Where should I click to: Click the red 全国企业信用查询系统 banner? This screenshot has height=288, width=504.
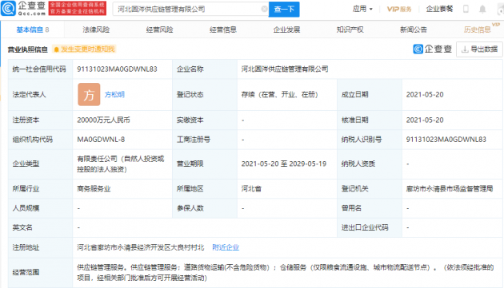pyautogui.click(x=77, y=8)
